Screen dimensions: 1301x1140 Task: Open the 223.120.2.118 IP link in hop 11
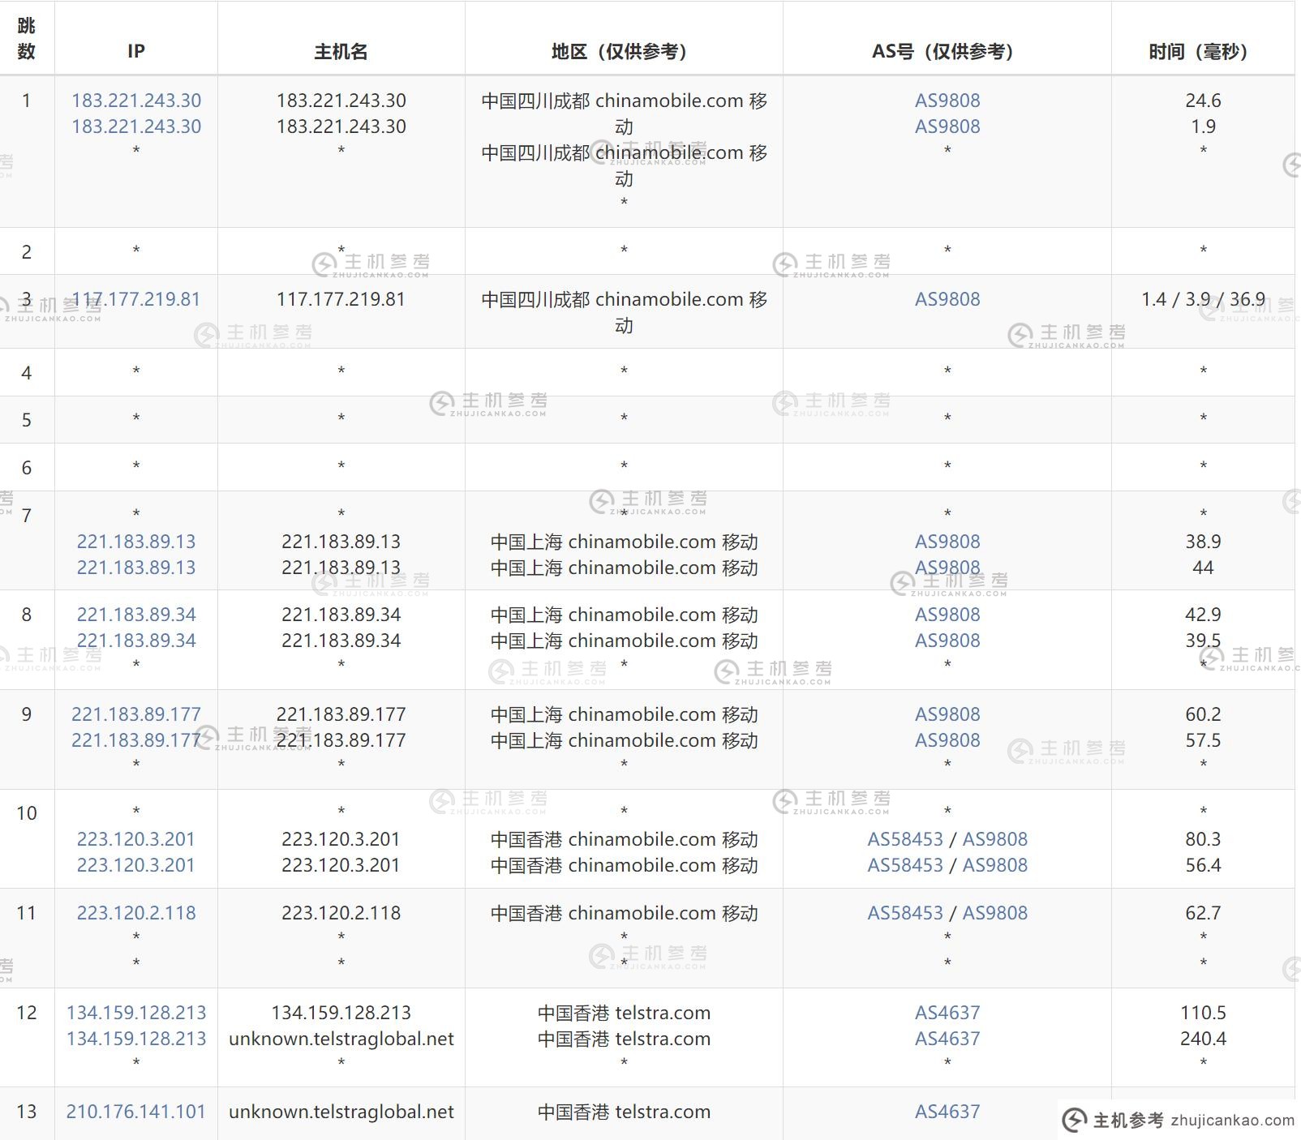pyautogui.click(x=136, y=913)
